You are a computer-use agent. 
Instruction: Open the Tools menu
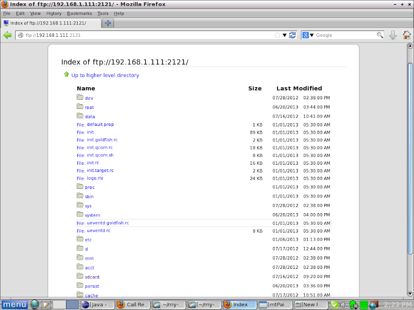click(x=103, y=14)
